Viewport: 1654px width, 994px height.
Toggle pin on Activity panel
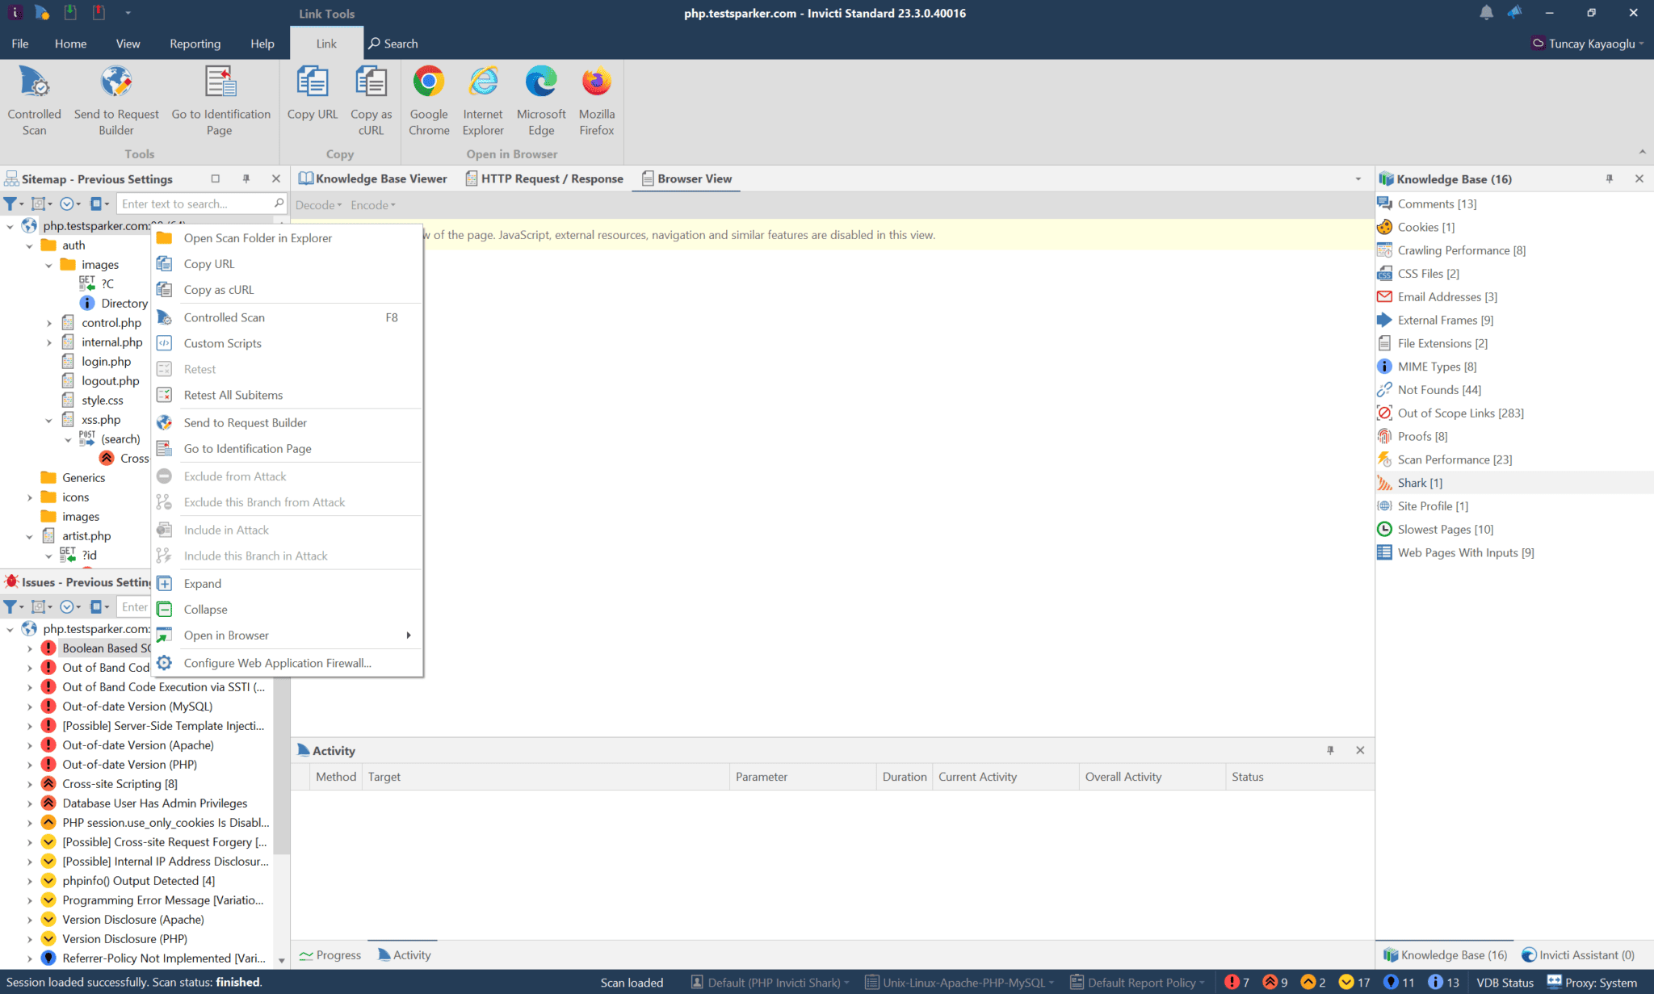click(x=1330, y=750)
